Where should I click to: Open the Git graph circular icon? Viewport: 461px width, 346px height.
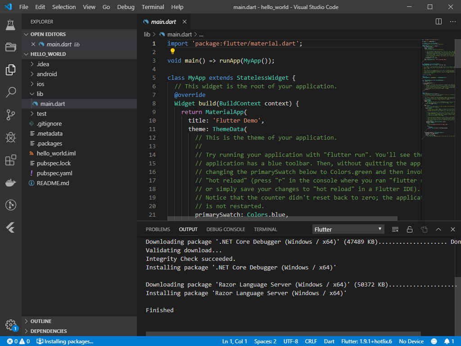pyautogui.click(x=11, y=205)
